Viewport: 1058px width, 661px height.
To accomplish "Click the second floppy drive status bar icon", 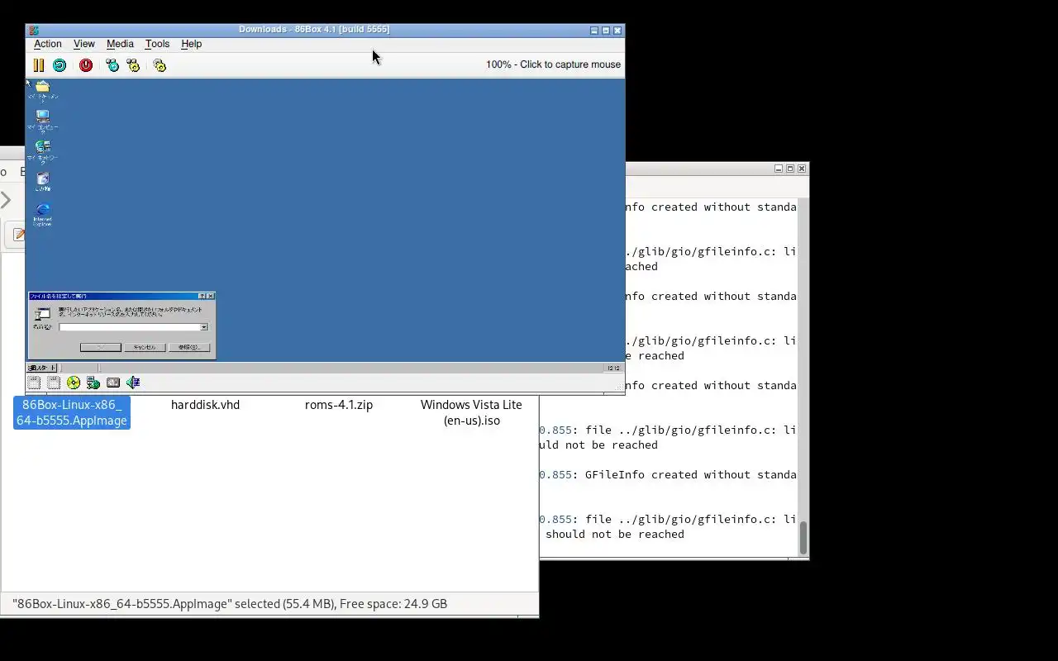I will coord(54,383).
